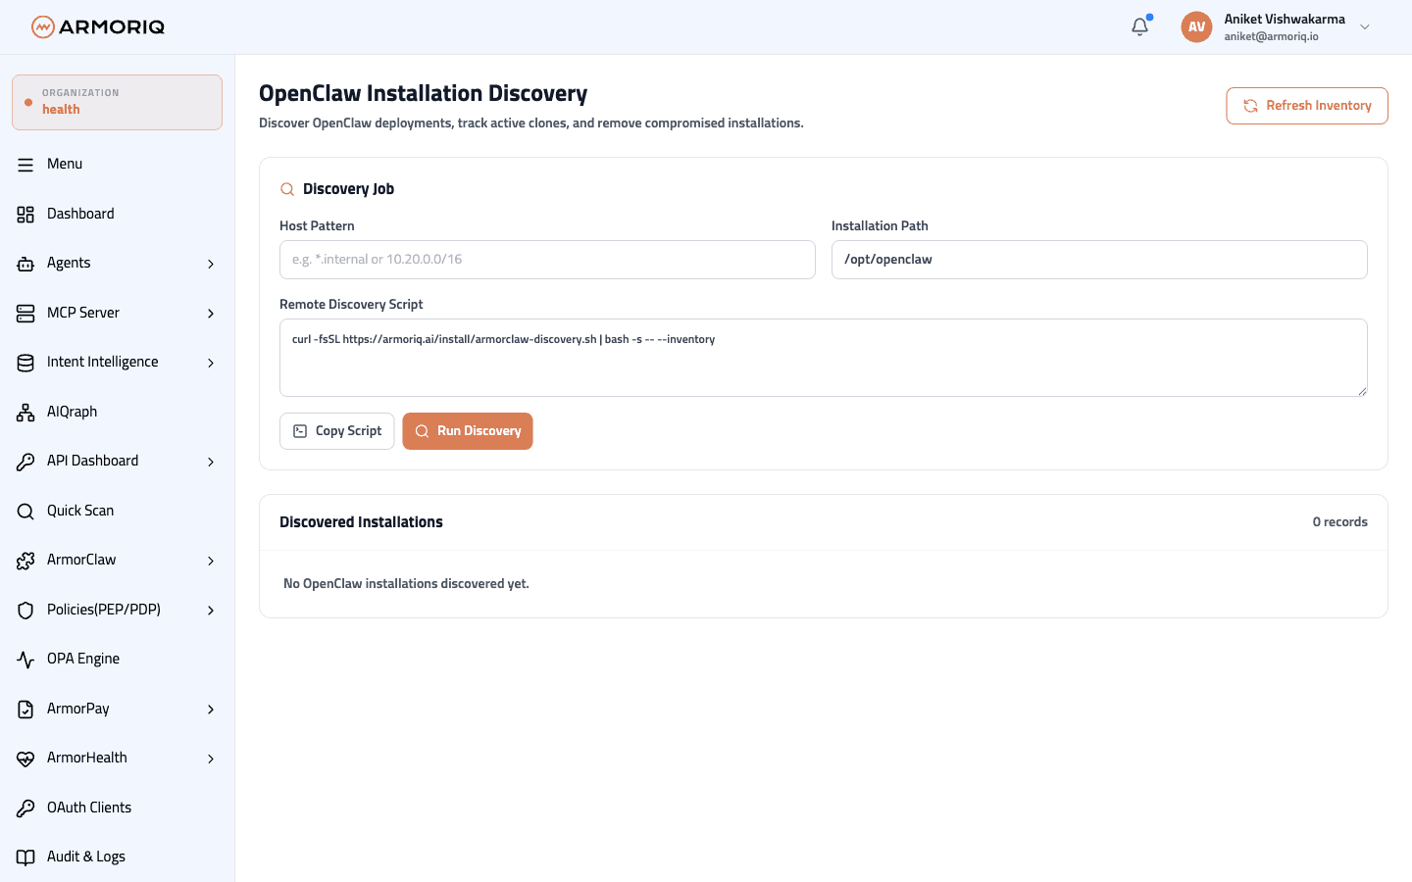Viewport: 1412px width, 882px height.
Task: Click the Audit & Logs book icon
Action: 25,857
